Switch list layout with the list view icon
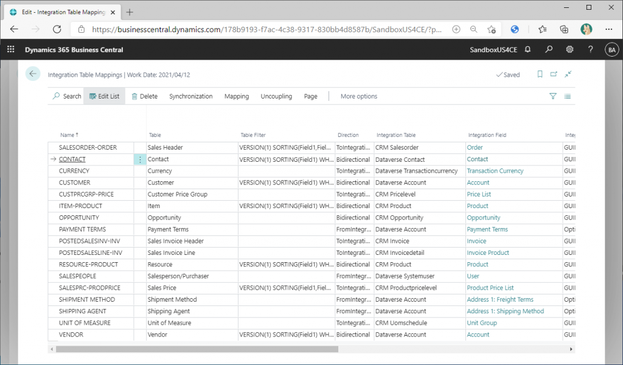The width and height of the screenshot is (623, 365). point(568,96)
